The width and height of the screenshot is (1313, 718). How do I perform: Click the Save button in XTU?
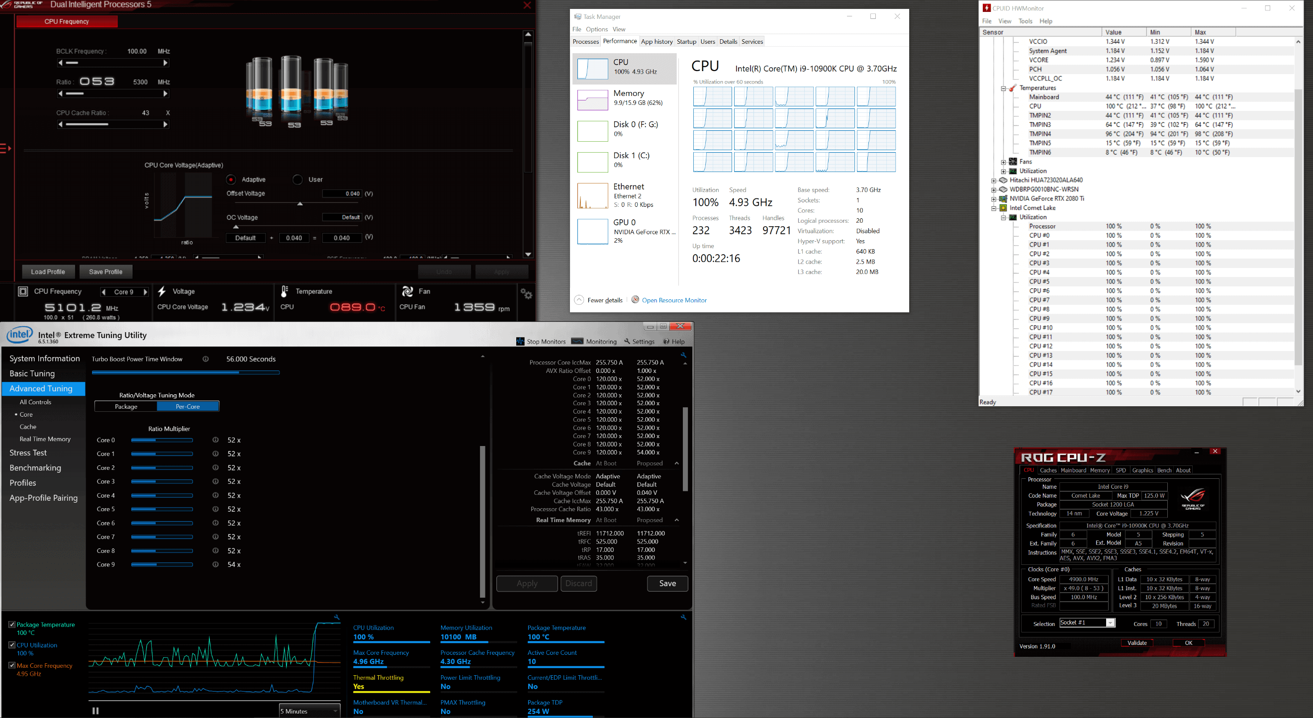pos(667,583)
